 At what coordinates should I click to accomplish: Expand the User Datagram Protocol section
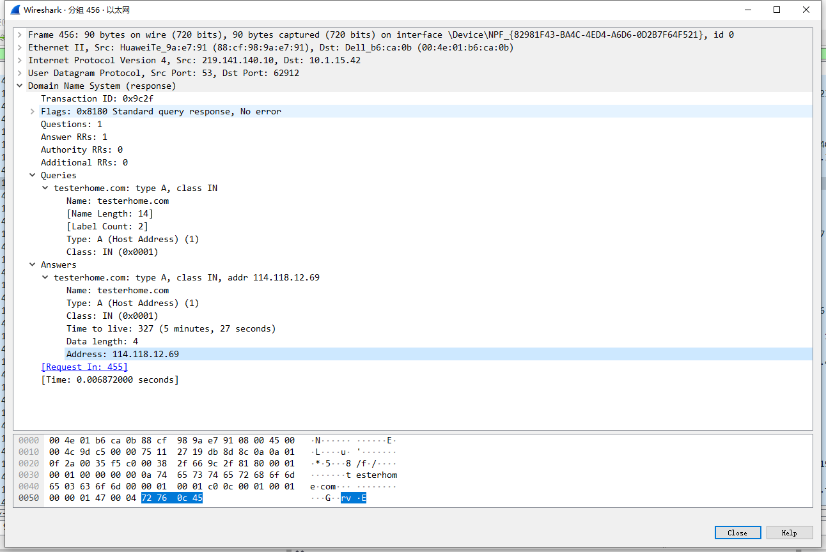[x=20, y=73]
